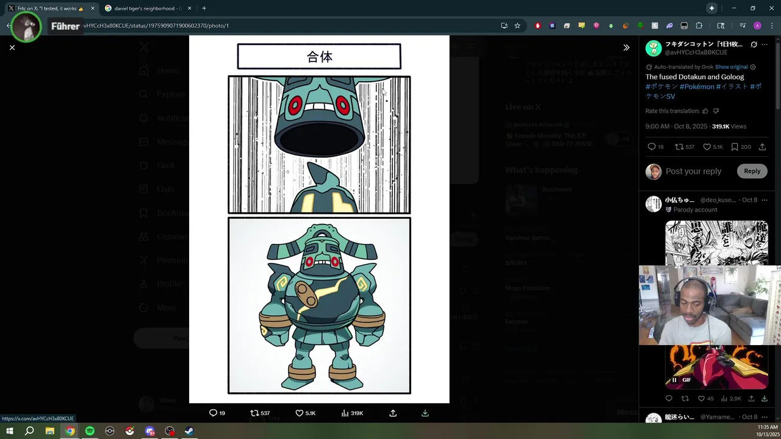
Task: Click the Reply button
Action: click(x=752, y=171)
